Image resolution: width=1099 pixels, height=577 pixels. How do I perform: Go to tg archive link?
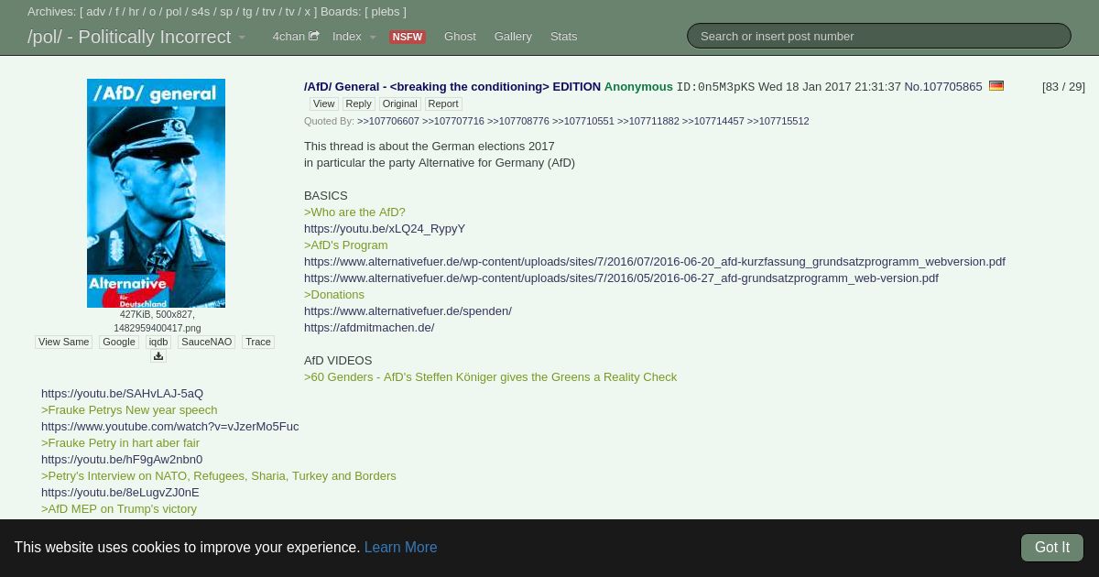247,12
